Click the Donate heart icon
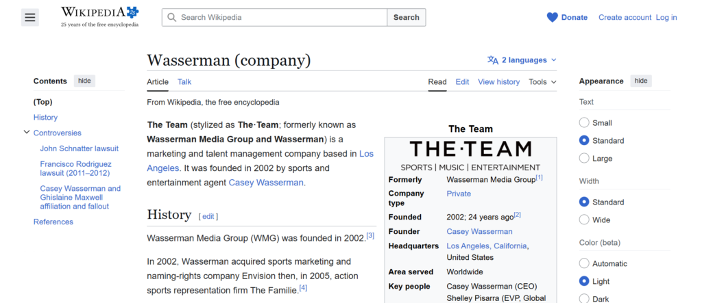 [x=552, y=17]
